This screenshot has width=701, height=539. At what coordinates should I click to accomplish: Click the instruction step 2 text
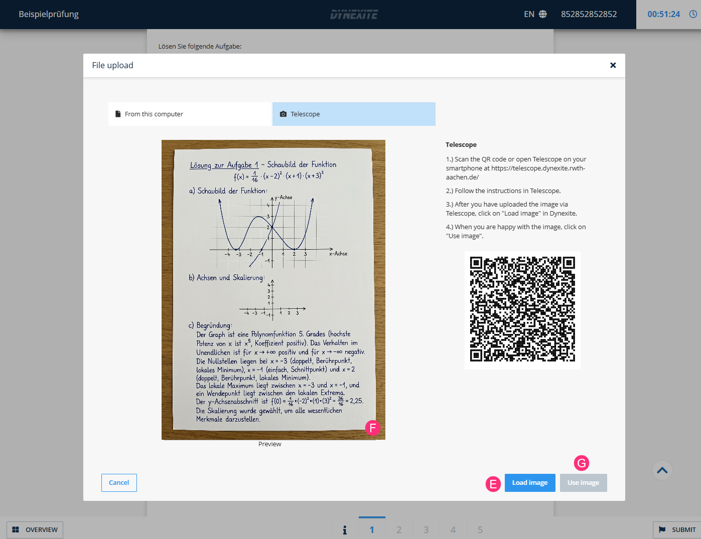[503, 191]
